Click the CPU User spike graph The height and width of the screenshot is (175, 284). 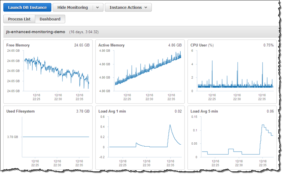pos(235,74)
